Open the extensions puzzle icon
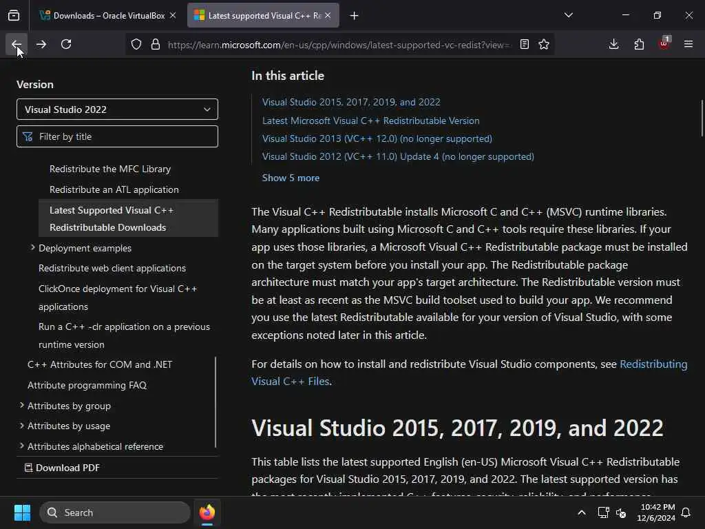 pos(639,44)
